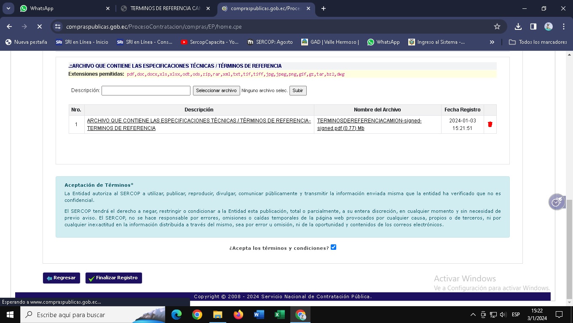This screenshot has width=573, height=323.
Task: Toggle the accept terms and conditions checkbox
Action: click(333, 247)
